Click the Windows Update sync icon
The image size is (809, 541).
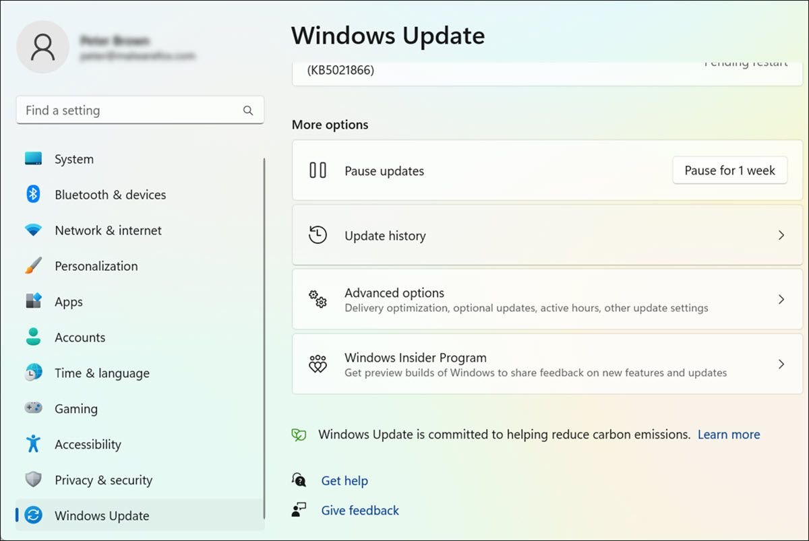coord(33,515)
